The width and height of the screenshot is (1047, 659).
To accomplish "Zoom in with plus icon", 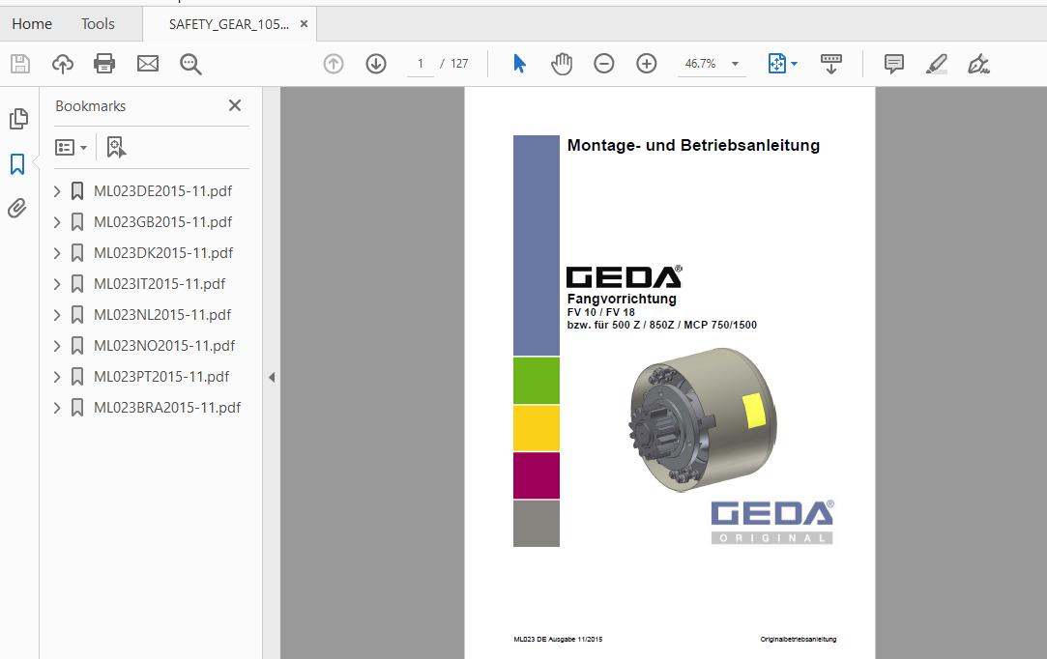I will [x=647, y=64].
